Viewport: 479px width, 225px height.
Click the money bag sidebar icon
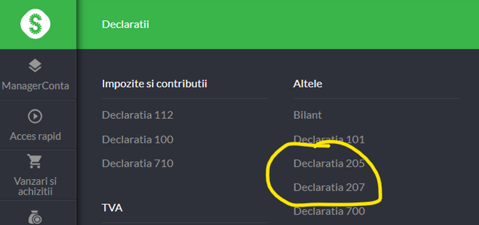click(35, 218)
